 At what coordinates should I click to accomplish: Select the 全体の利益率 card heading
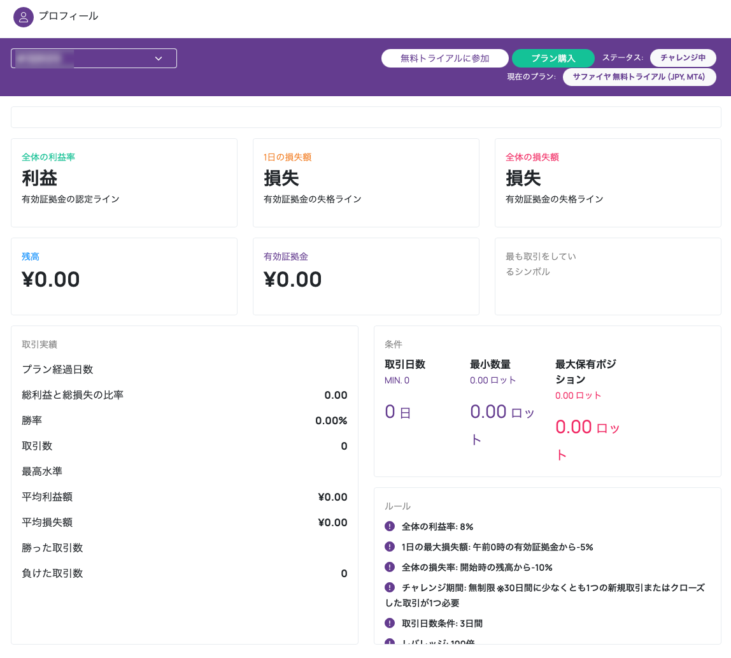tap(48, 157)
